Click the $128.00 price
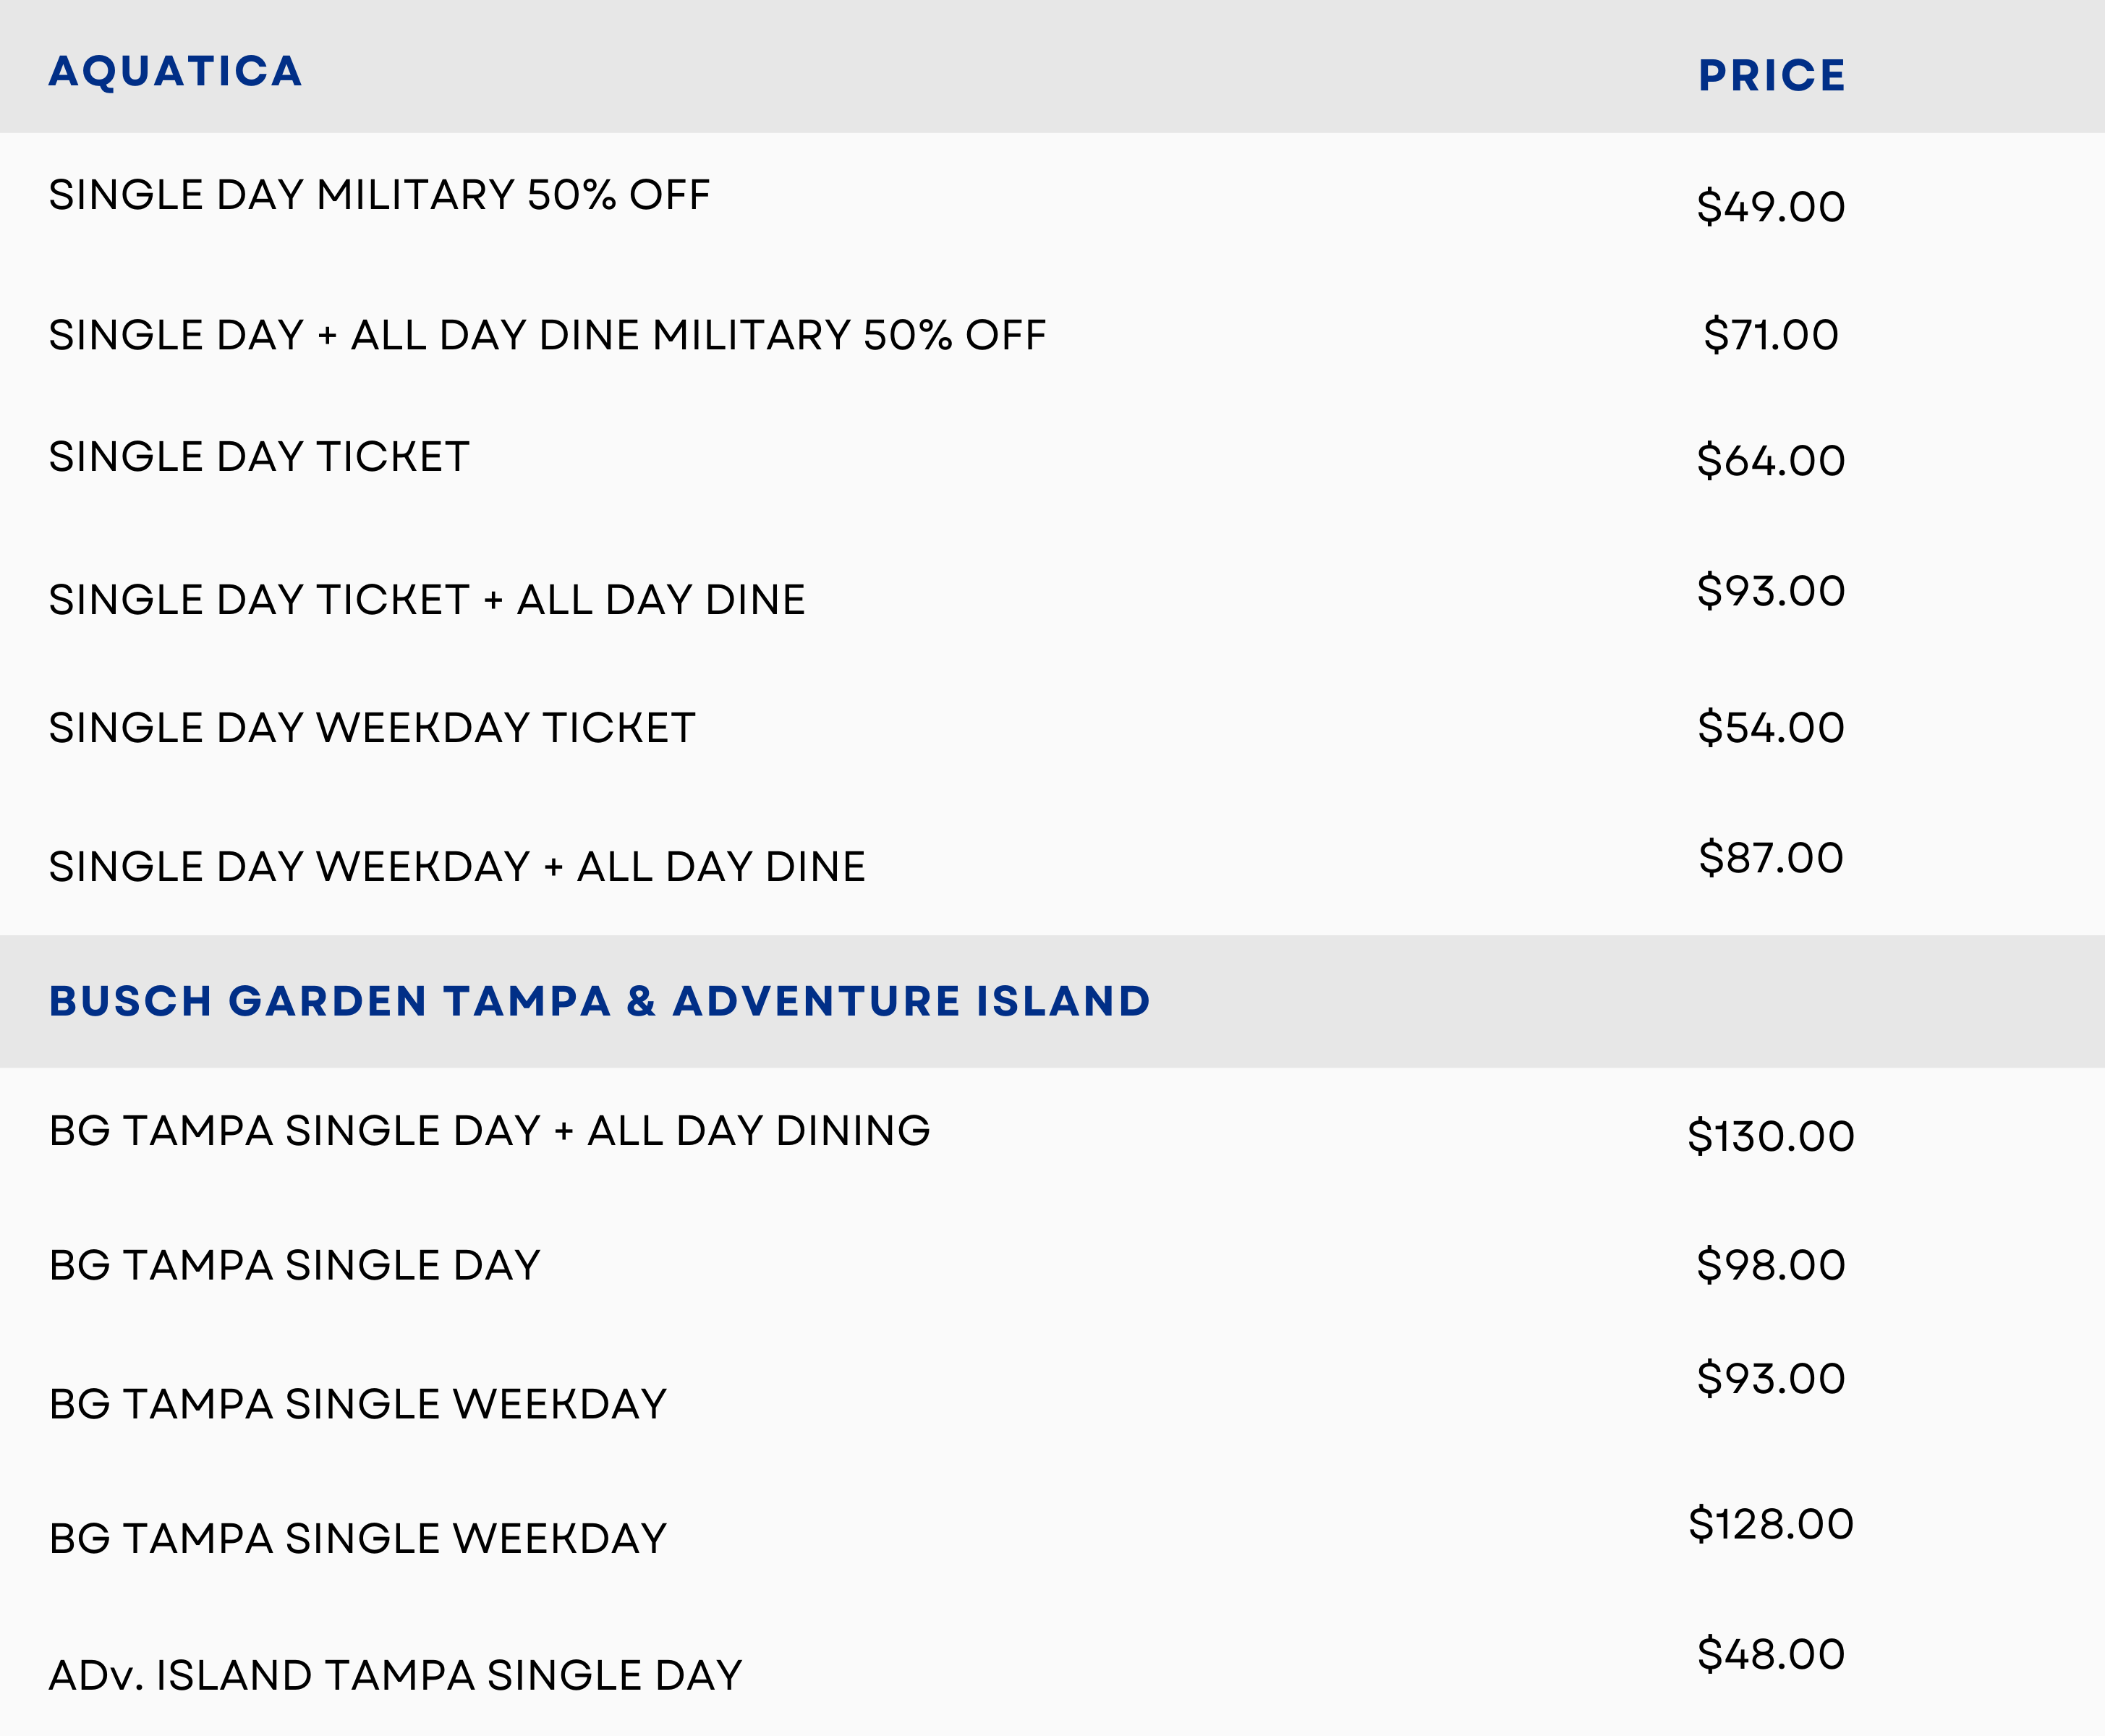The width and height of the screenshot is (2105, 1736). point(1771,1524)
